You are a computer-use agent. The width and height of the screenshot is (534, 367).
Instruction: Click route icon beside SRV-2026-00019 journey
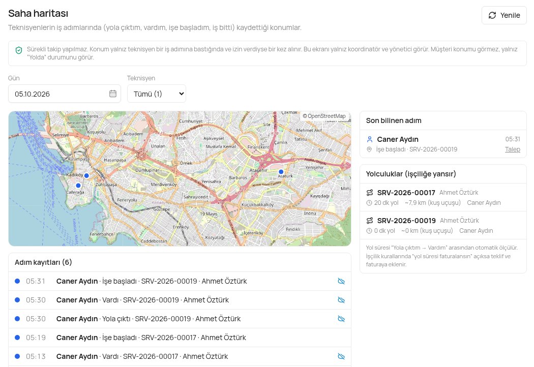370,221
